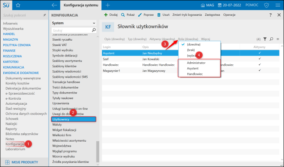
Task: Click the Popraw pencil icon
Action: [140, 15]
